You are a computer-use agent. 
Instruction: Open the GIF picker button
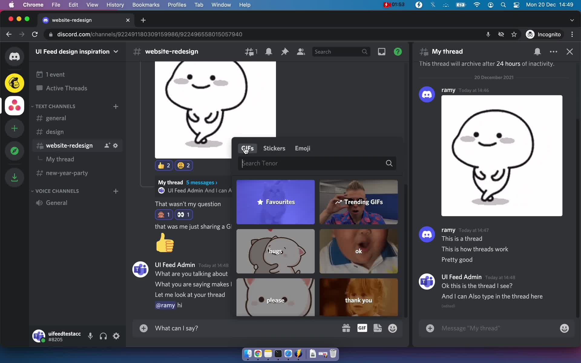(x=362, y=328)
